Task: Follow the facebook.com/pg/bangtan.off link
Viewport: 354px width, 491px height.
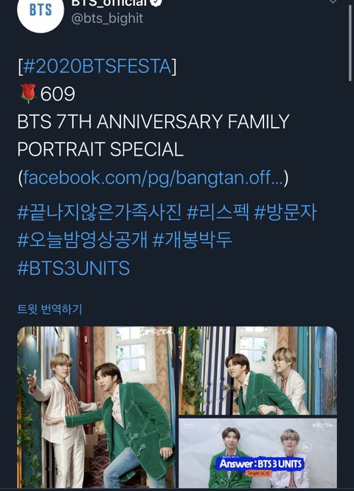Action: click(x=153, y=177)
